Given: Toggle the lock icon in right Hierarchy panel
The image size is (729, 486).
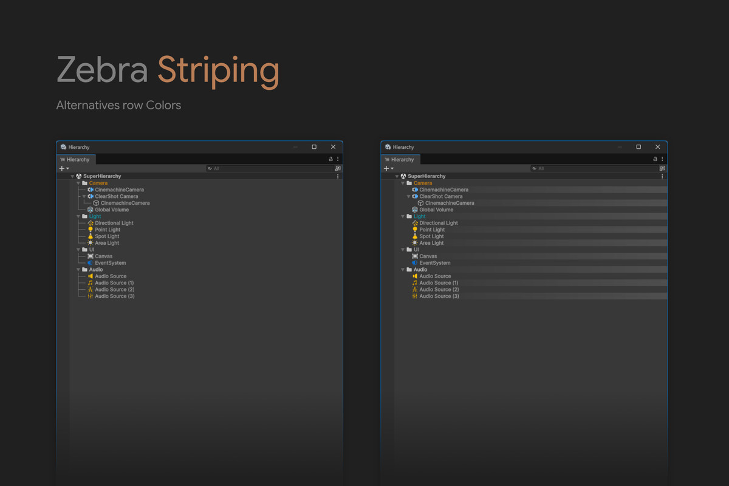Looking at the screenshot, I should [x=655, y=159].
